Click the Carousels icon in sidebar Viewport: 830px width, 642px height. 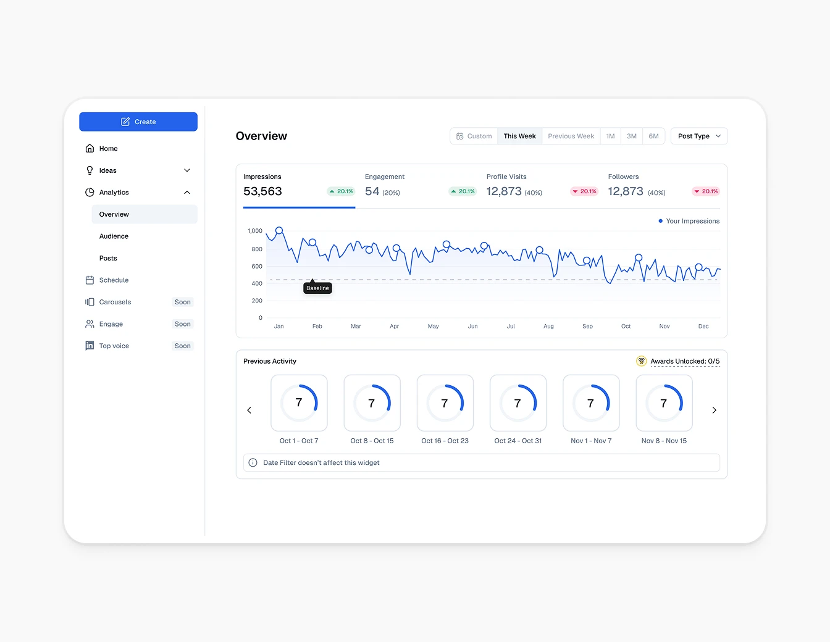[x=90, y=302]
